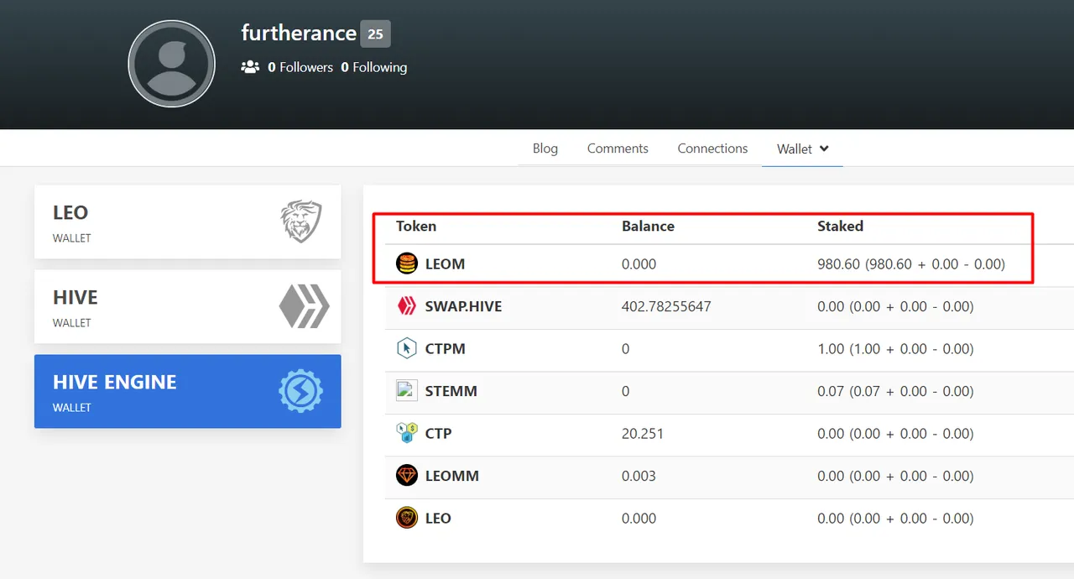Click the CTPM staked value 1.00
The height and width of the screenshot is (579, 1074).
coord(895,349)
